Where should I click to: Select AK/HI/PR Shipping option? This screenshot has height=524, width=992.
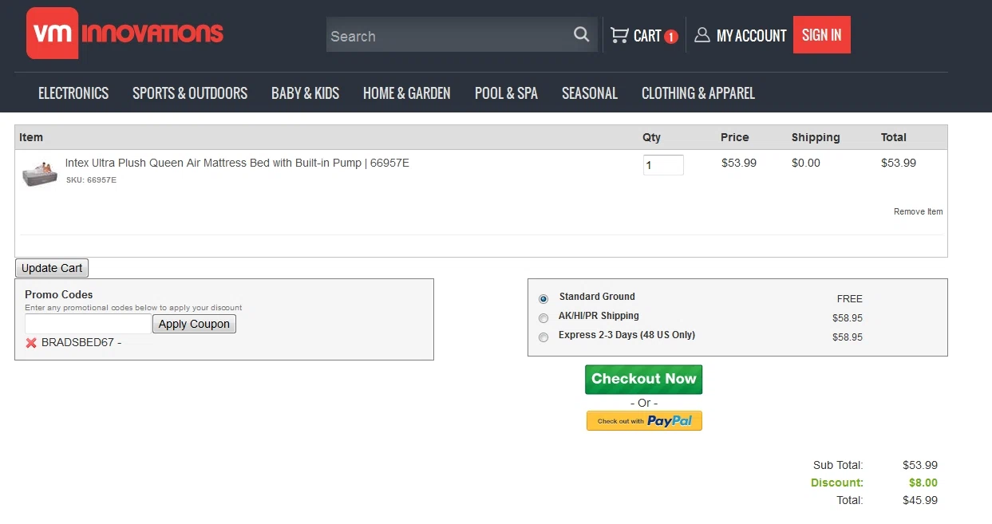point(543,318)
